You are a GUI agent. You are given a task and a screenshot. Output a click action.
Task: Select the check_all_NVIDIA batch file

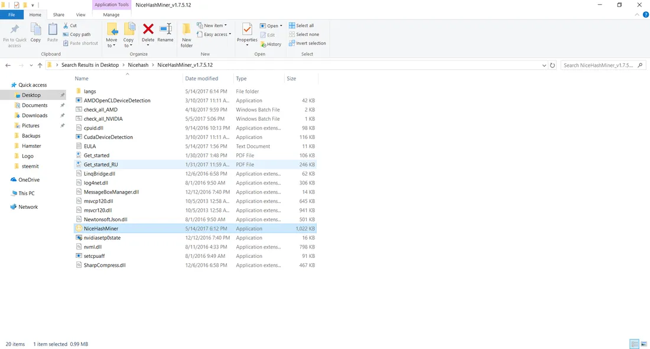pyautogui.click(x=195, y=119)
